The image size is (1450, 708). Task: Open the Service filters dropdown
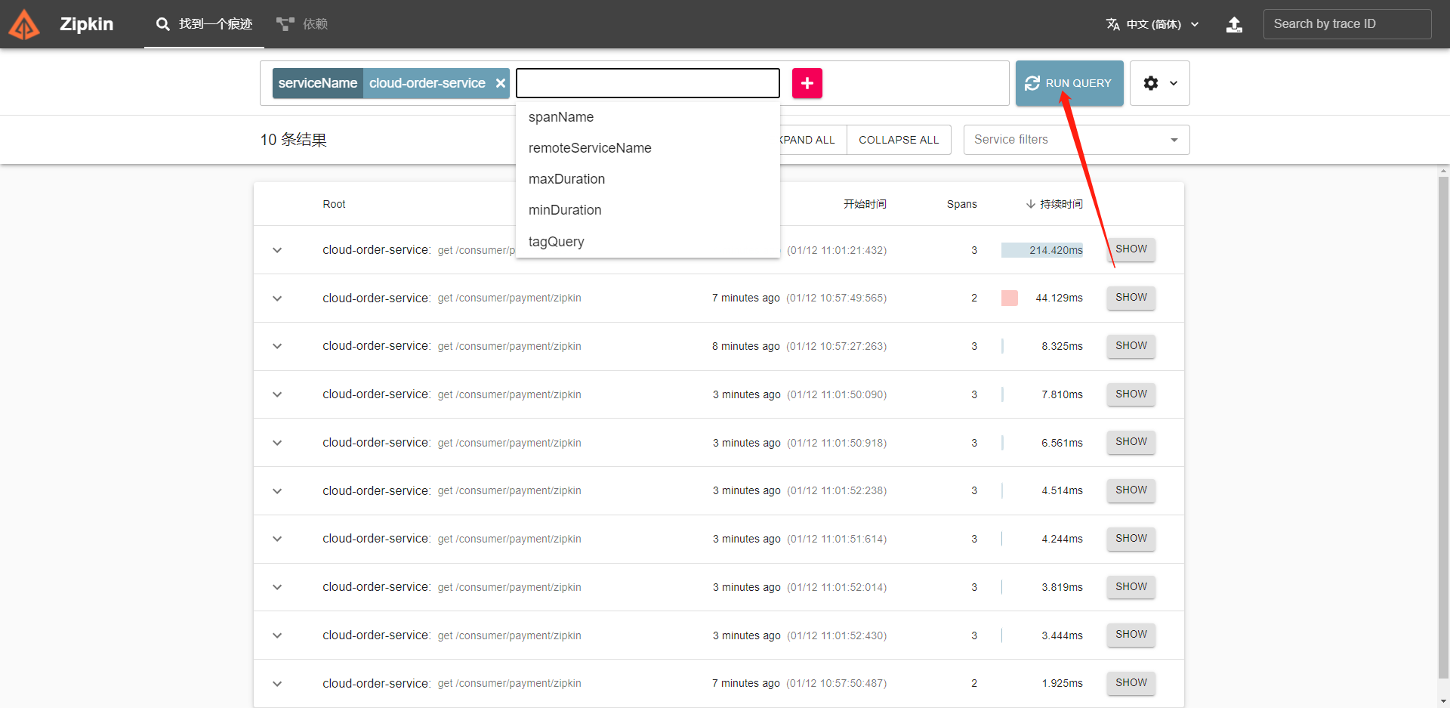(1077, 140)
